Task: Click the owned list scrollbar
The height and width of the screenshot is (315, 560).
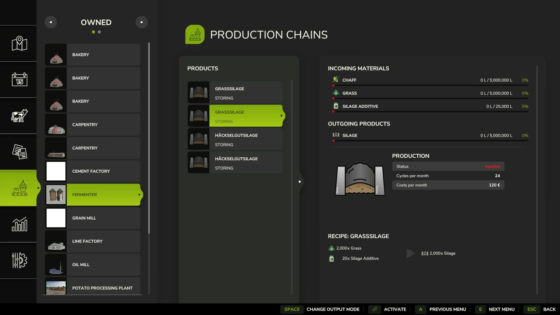Action: [x=149, y=137]
